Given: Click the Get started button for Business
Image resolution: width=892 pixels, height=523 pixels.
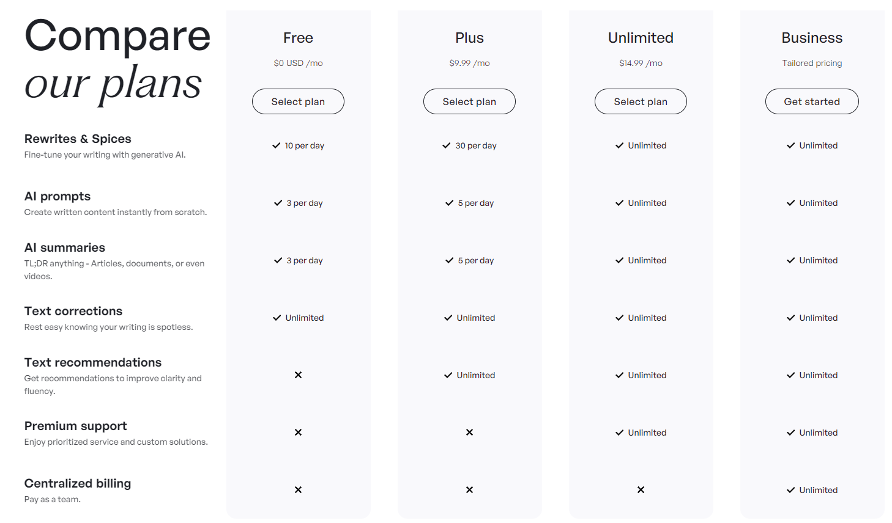Looking at the screenshot, I should (812, 101).
